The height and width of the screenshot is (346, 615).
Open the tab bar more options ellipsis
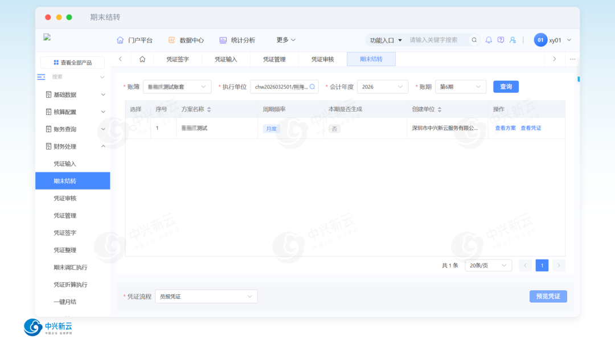coord(573,59)
